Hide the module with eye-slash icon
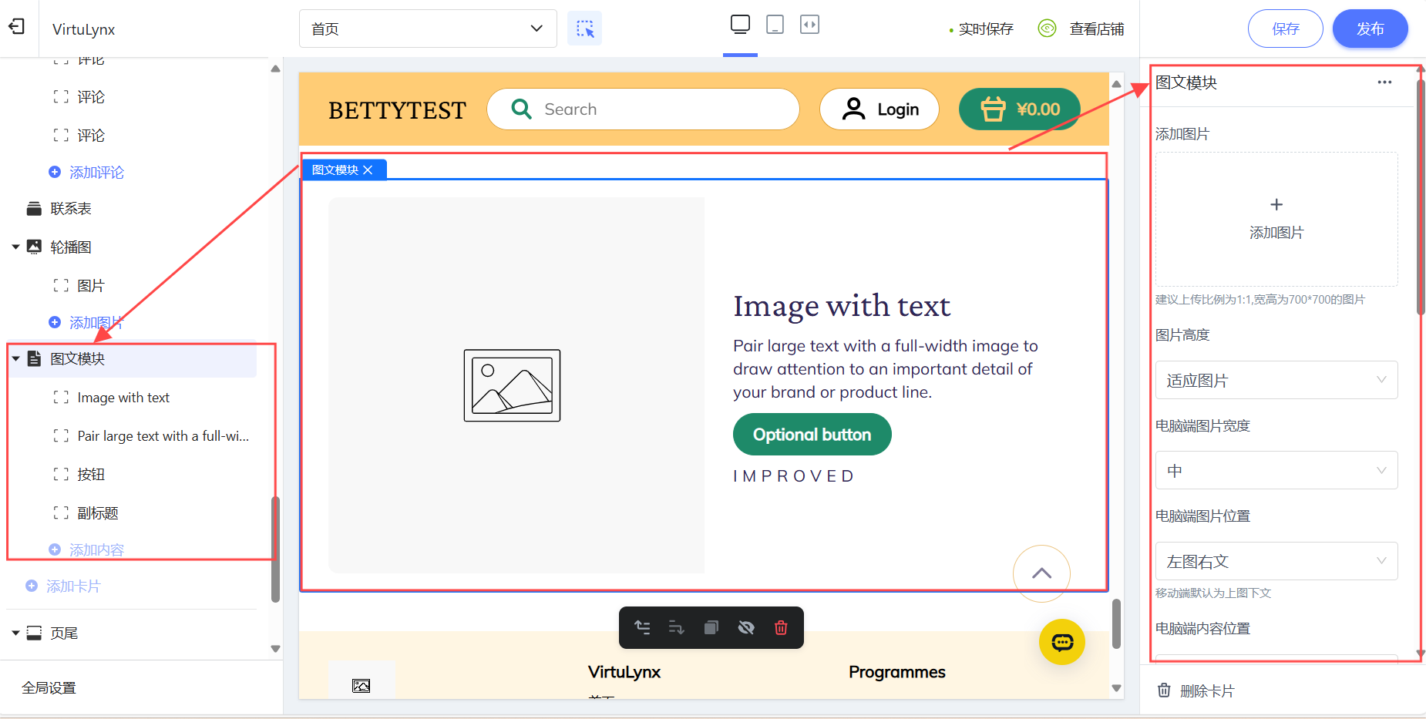 point(745,627)
